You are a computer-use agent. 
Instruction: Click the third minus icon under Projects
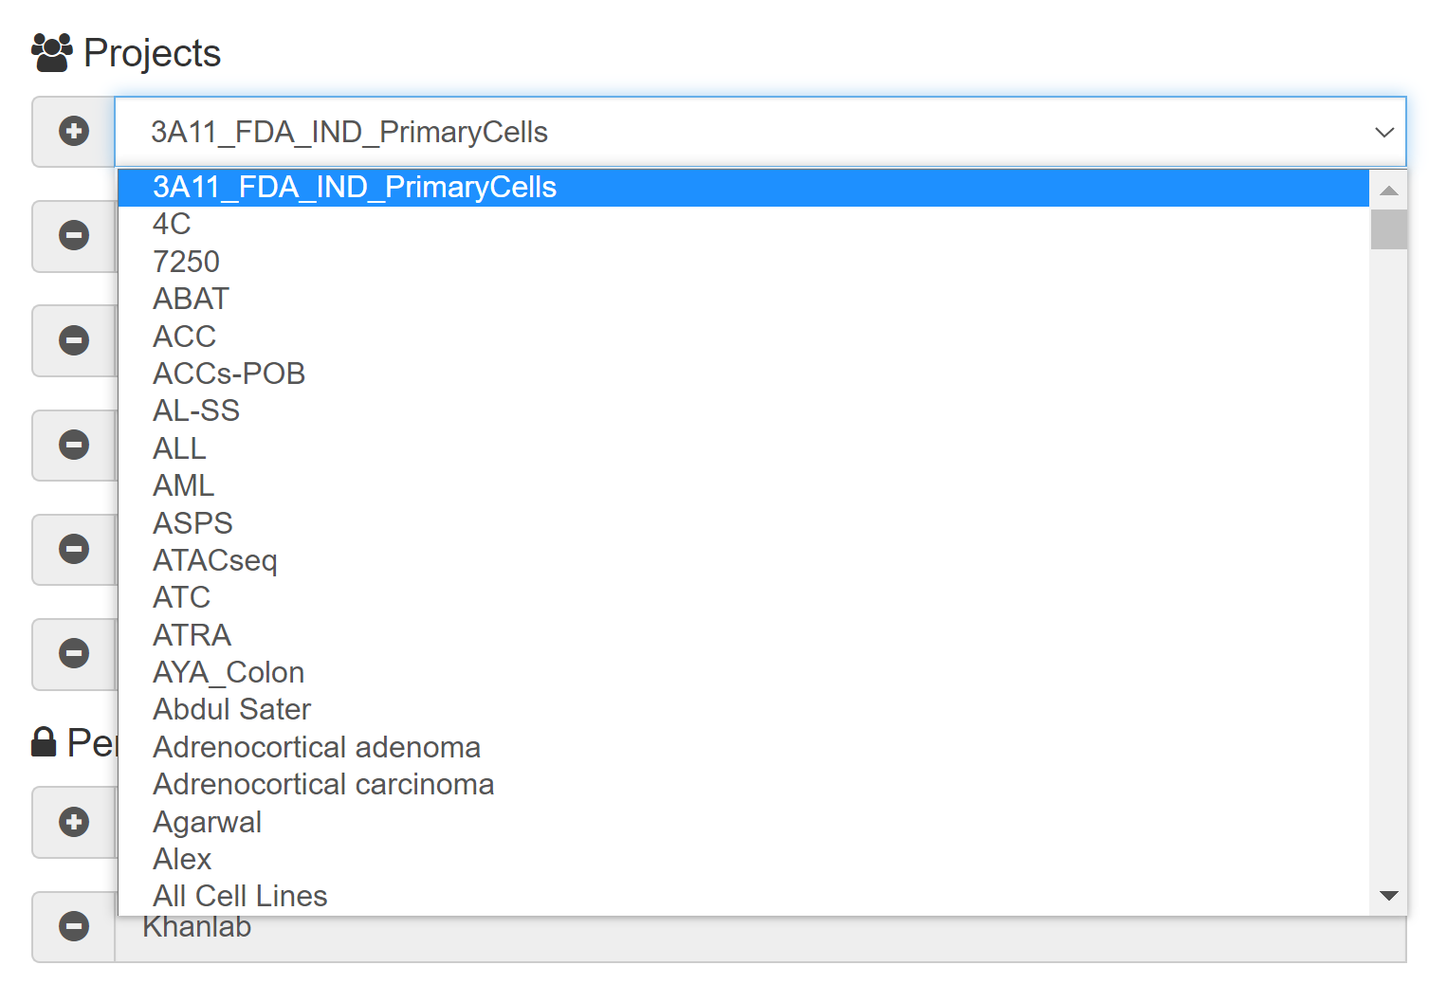point(74,445)
